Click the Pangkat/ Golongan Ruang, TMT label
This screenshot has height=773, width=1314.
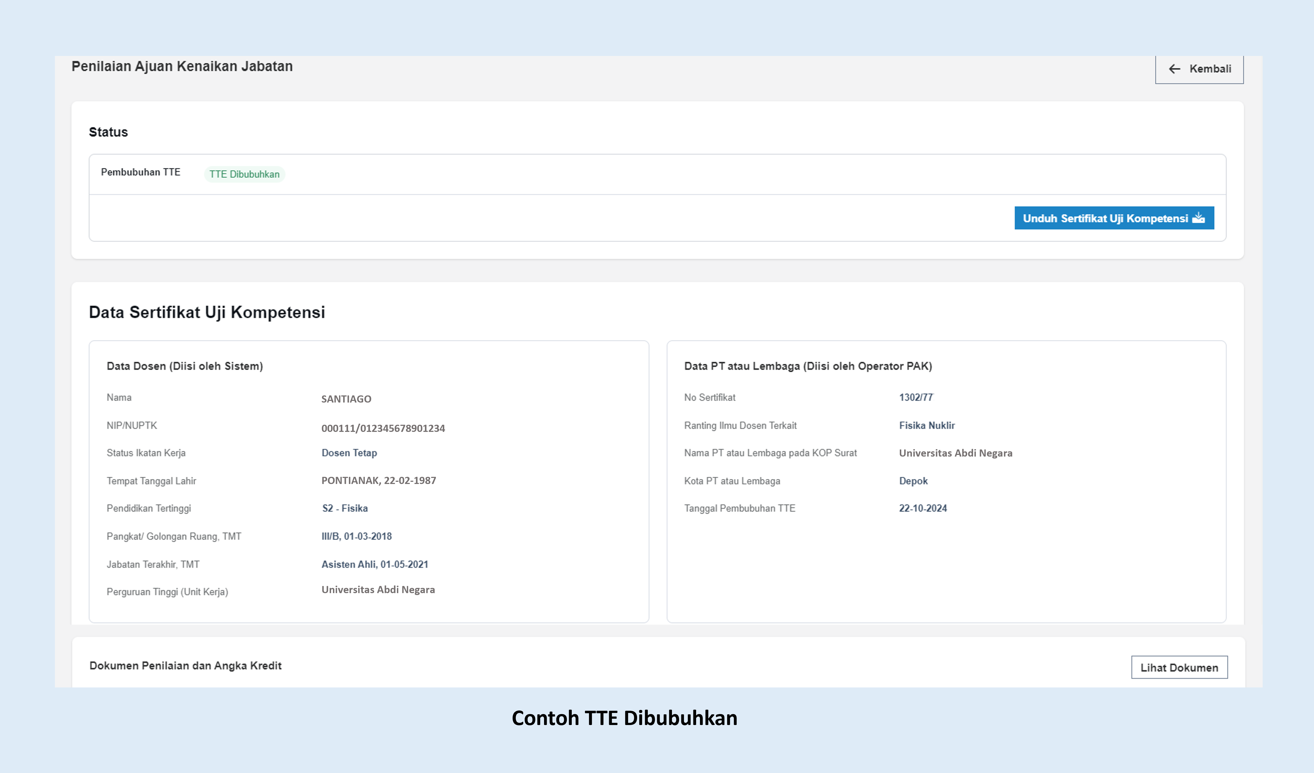click(174, 537)
